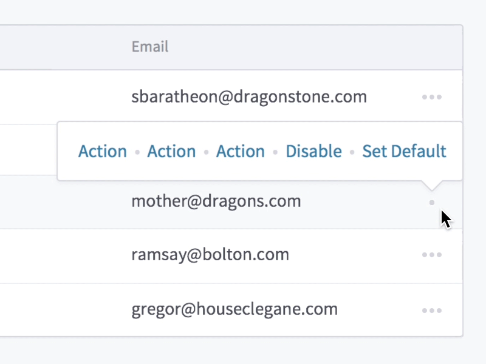Click the separator dot between Disable and Set Default
Image resolution: width=486 pixels, height=364 pixels.
point(352,152)
